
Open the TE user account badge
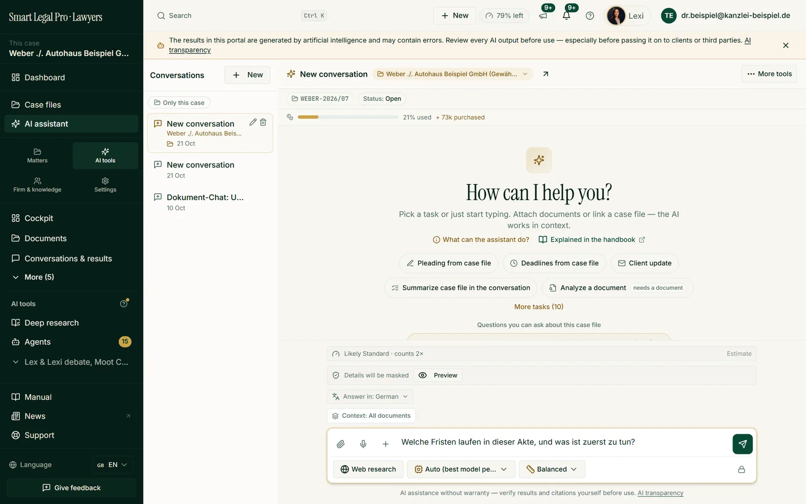click(x=668, y=16)
